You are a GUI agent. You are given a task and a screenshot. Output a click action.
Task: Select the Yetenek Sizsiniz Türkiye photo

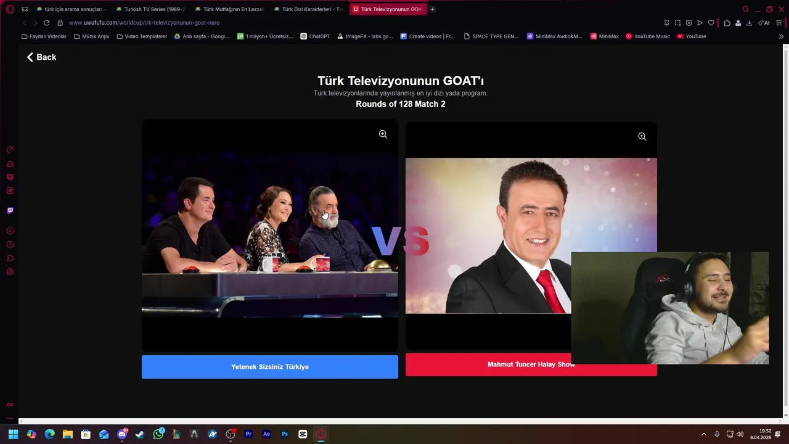270,236
